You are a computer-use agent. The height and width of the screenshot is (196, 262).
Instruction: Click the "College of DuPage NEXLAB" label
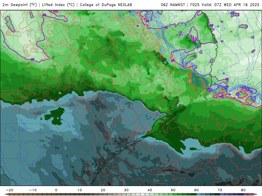[106, 5]
